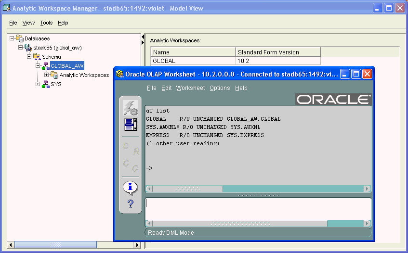This screenshot has width=408, height=253.
Task: Close the Oracle OLAP Worksheet window
Action: tap(367, 74)
